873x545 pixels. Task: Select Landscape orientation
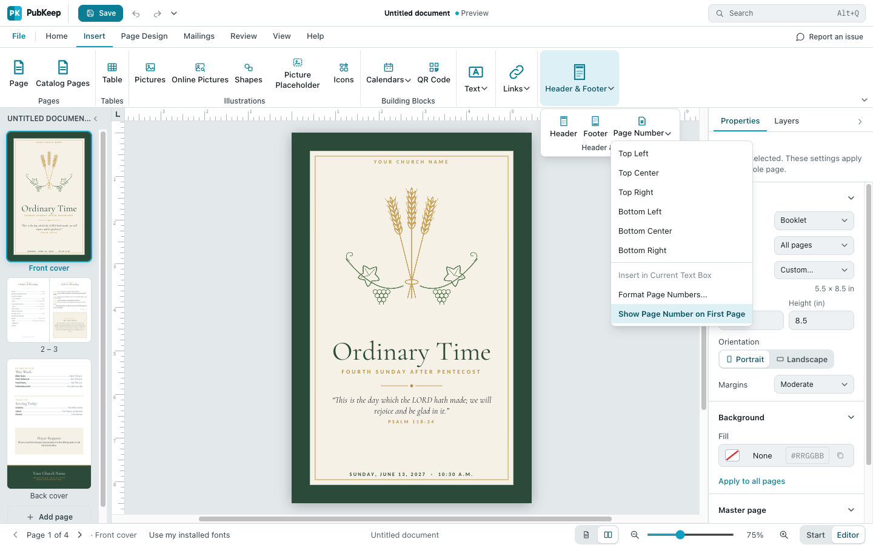pos(801,359)
